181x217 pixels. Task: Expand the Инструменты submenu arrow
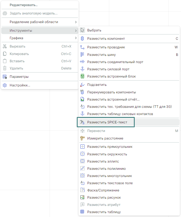pyautogui.click(x=76, y=30)
